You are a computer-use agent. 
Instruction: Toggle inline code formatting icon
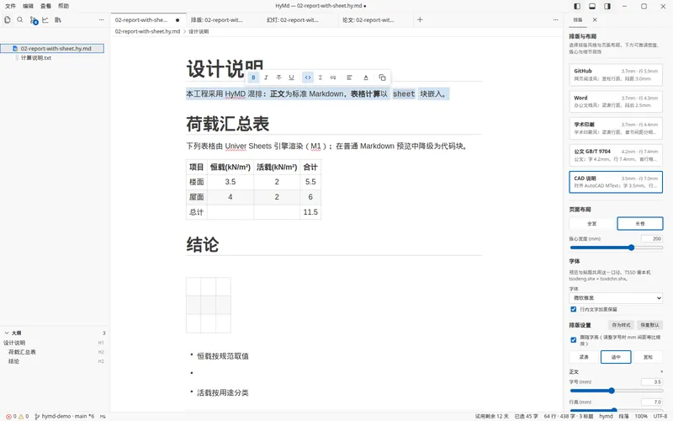(x=308, y=77)
